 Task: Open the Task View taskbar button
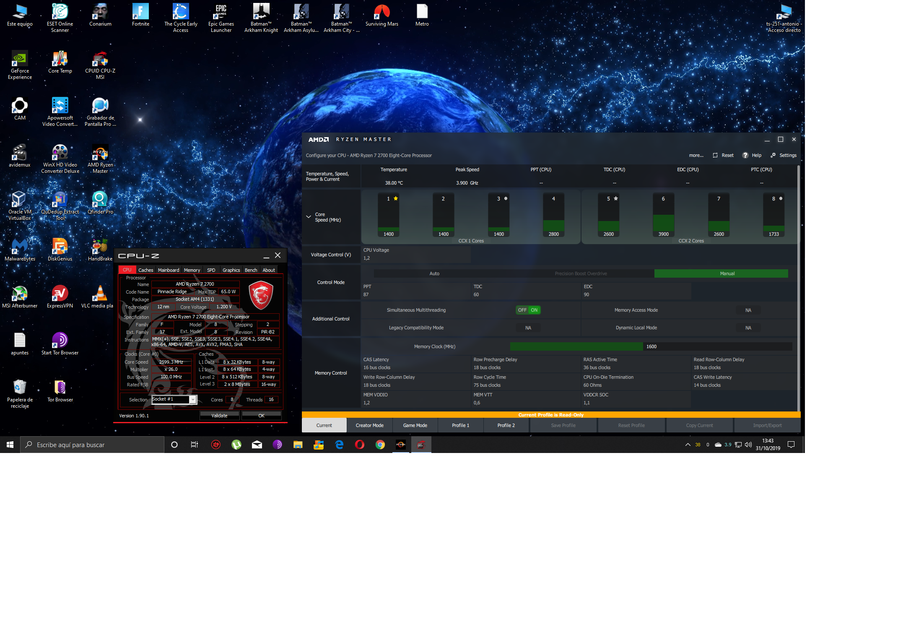(x=195, y=445)
